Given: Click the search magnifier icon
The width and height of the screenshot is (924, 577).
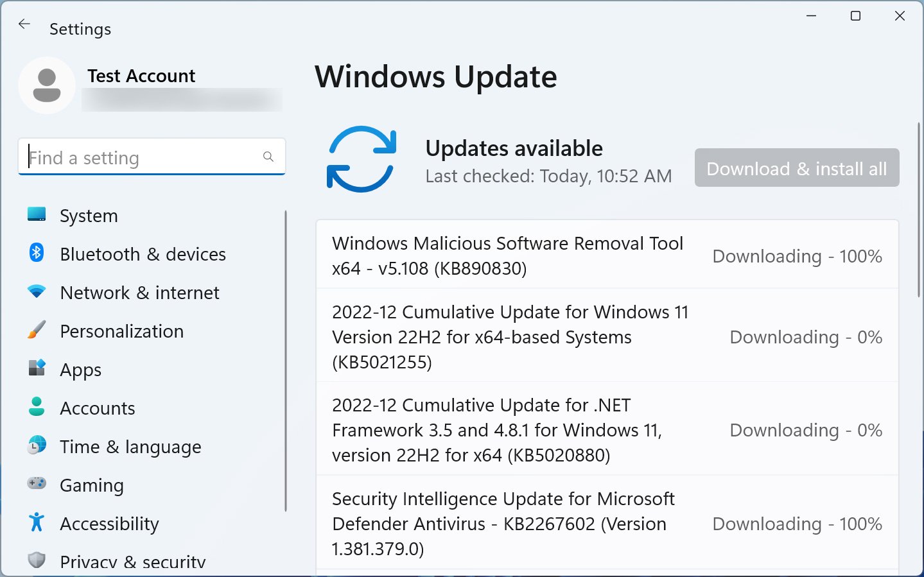Looking at the screenshot, I should 268,157.
